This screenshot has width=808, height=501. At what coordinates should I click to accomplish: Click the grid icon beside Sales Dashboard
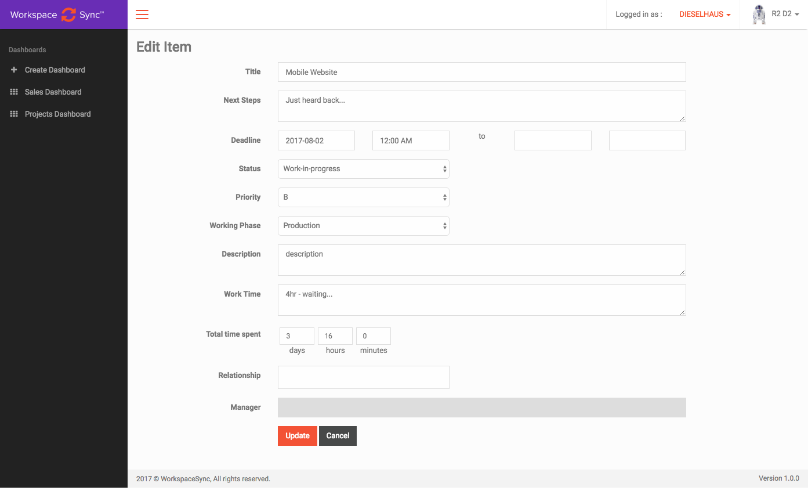[x=14, y=92]
